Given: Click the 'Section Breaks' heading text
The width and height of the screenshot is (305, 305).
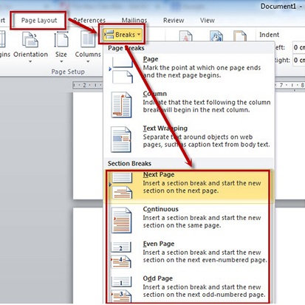Looking at the screenshot, I should coord(129,163).
